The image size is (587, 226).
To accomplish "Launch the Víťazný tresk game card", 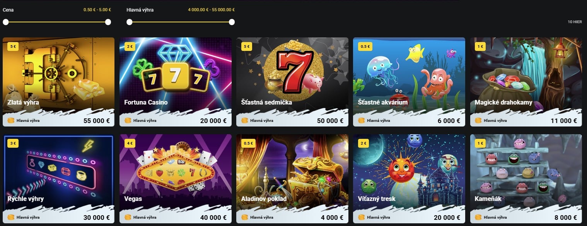I will pyautogui.click(x=409, y=179).
